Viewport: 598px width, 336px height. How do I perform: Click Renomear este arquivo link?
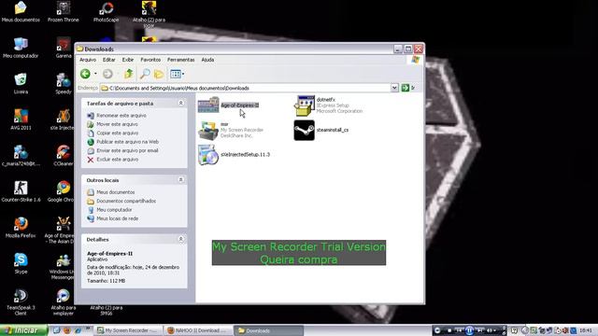tap(121, 116)
